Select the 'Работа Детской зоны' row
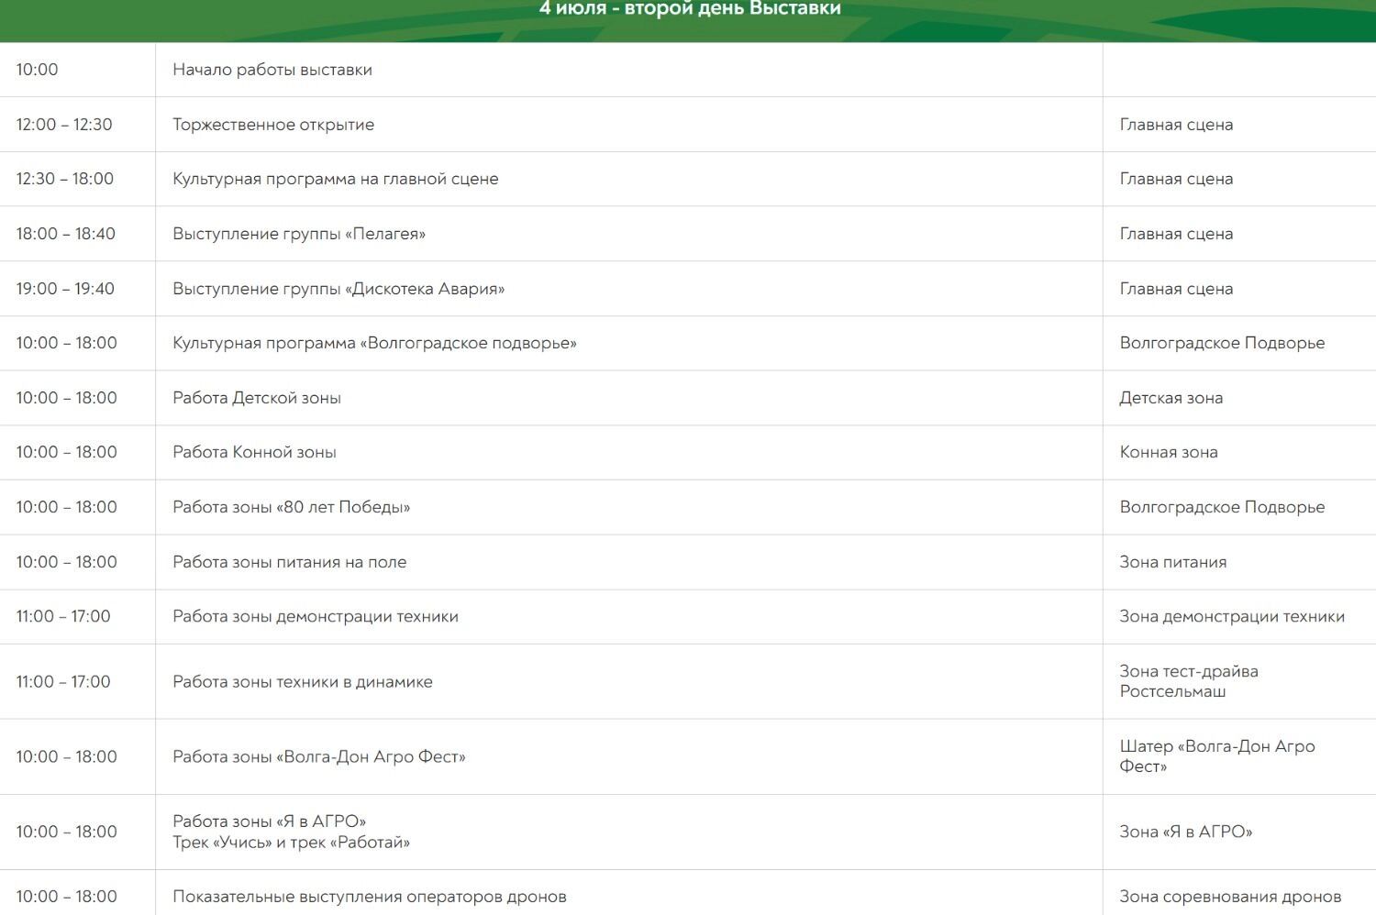This screenshot has width=1376, height=915. coord(257,398)
